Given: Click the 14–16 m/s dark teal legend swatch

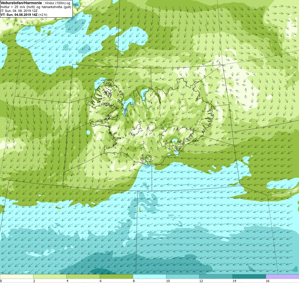Looking at the screenshot, I should point(249,276).
